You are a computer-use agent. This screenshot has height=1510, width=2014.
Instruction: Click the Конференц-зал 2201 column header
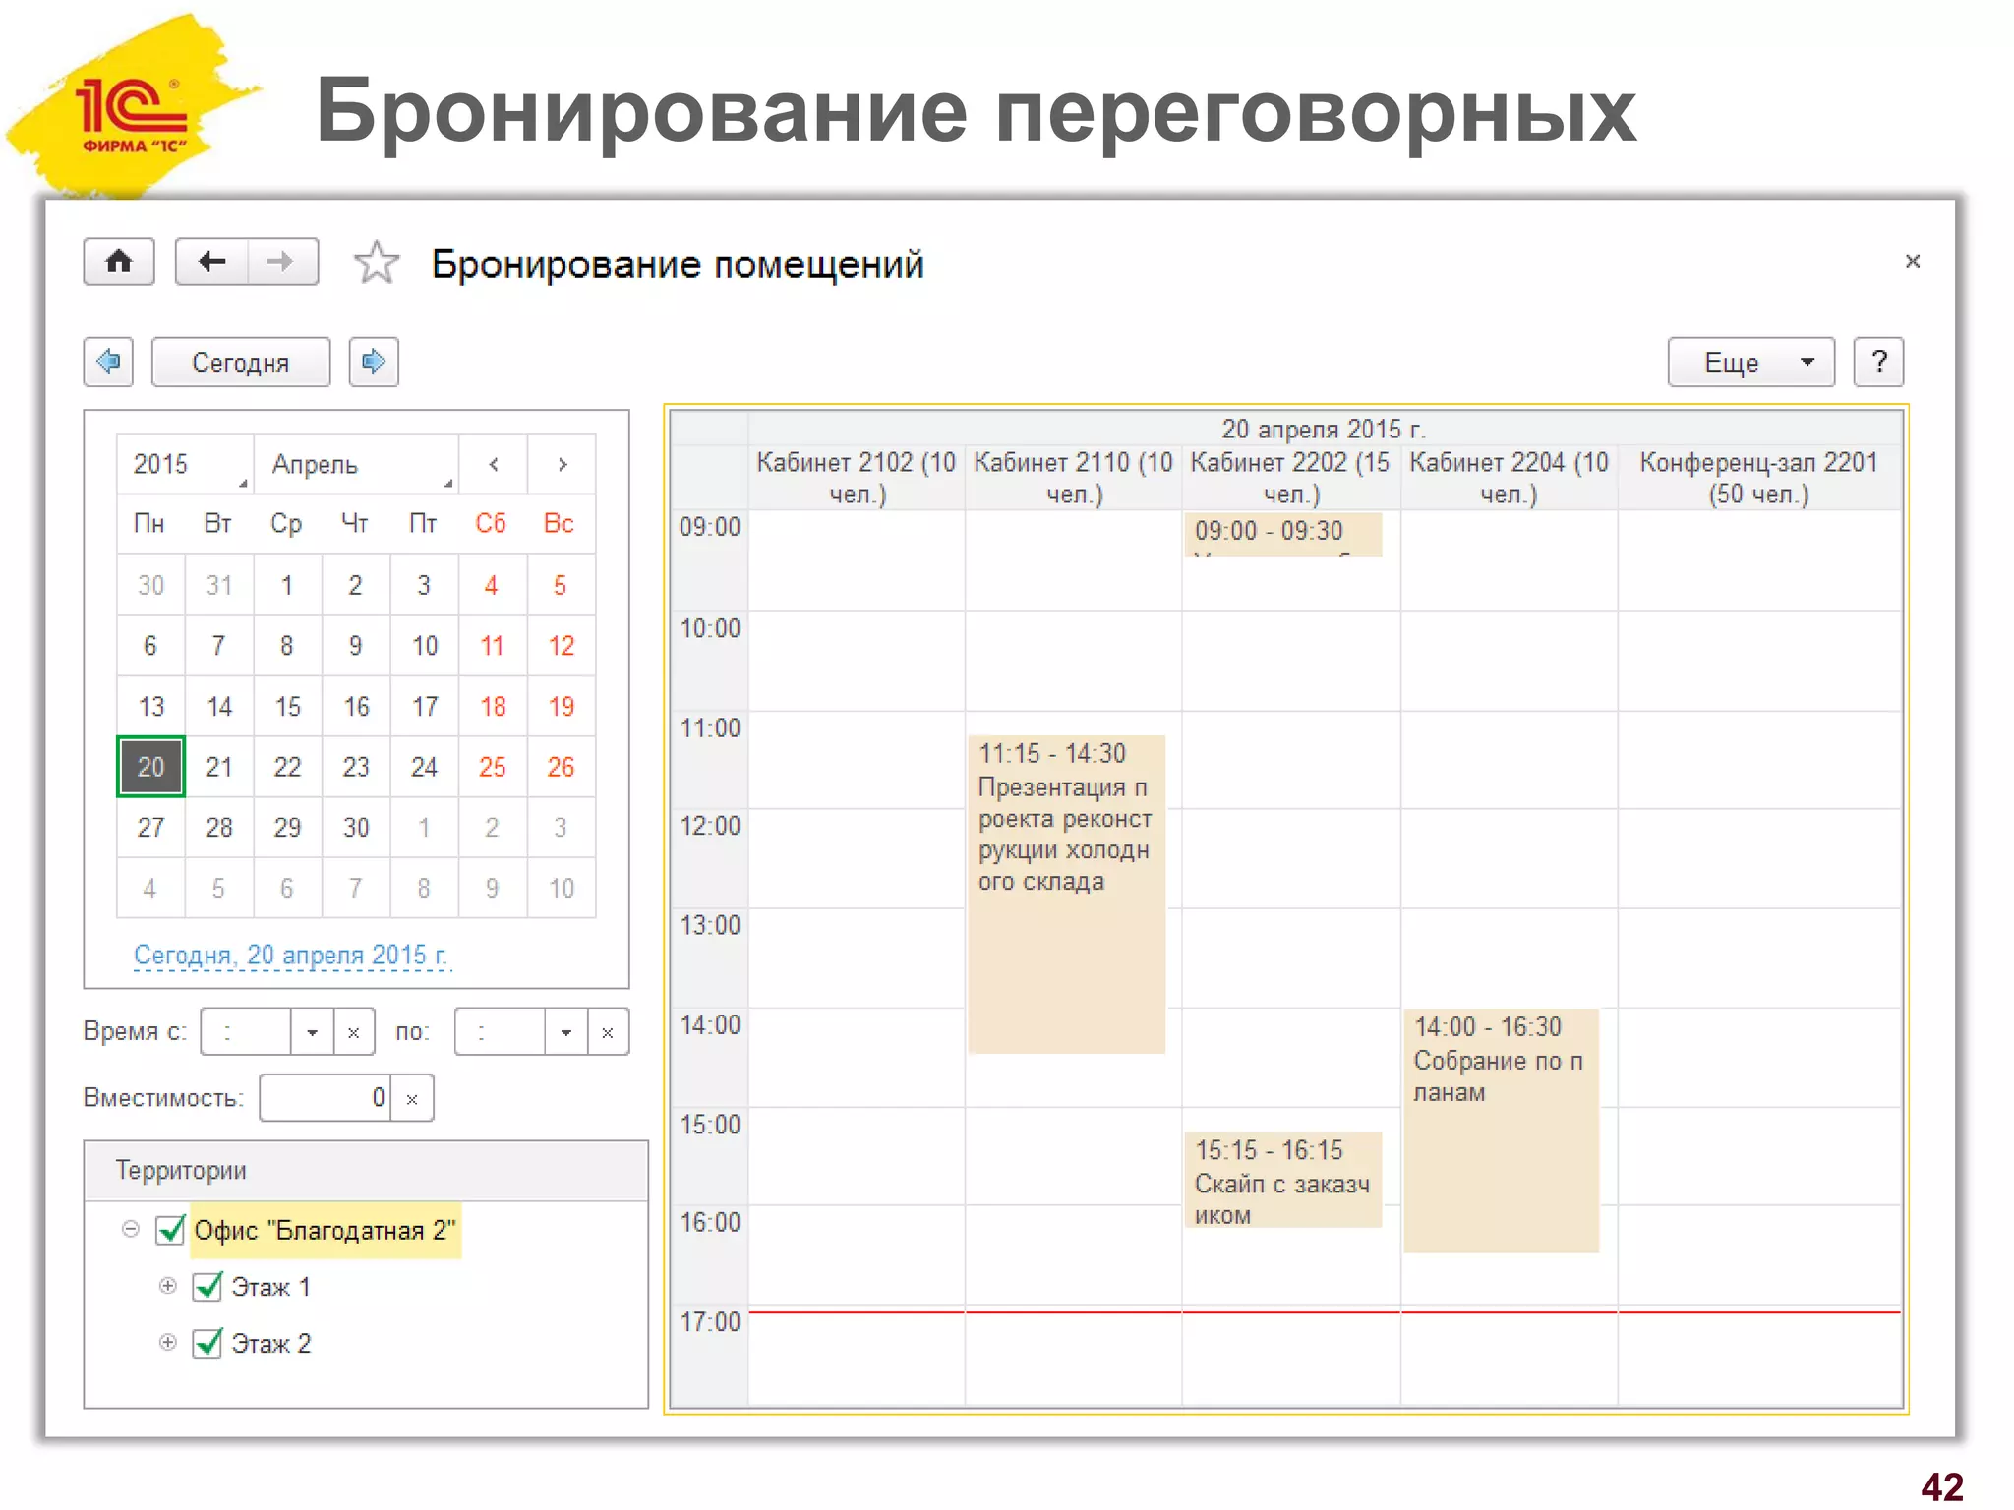pyautogui.click(x=1759, y=478)
